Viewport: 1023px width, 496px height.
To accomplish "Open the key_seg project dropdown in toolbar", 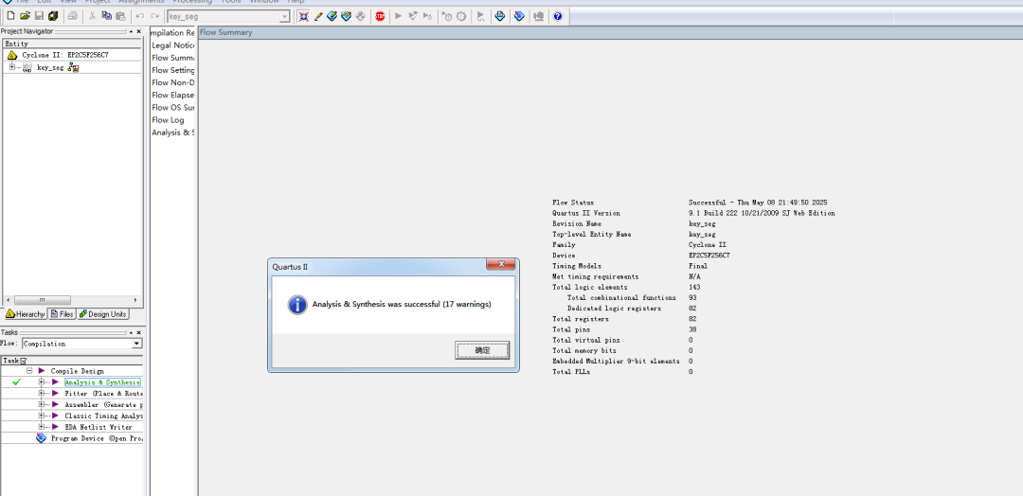I will tap(284, 17).
